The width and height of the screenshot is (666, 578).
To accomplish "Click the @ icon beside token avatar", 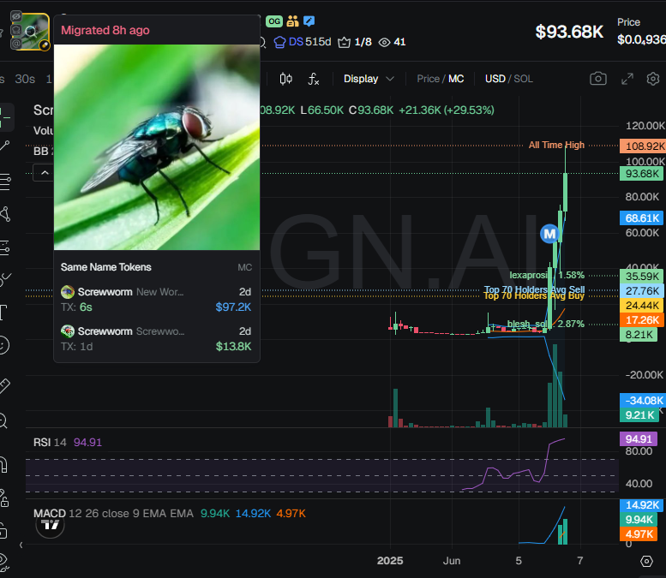I will [x=15, y=44].
